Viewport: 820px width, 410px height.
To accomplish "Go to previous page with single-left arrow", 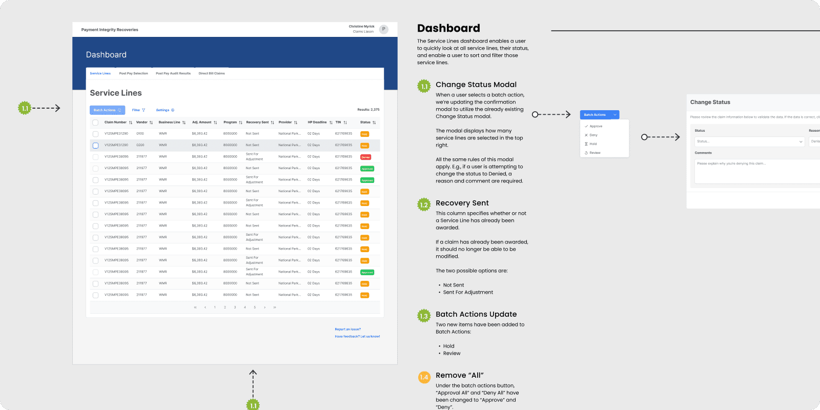I will click(x=205, y=307).
